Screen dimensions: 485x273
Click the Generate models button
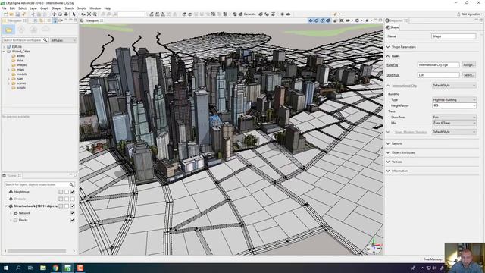[248, 14]
